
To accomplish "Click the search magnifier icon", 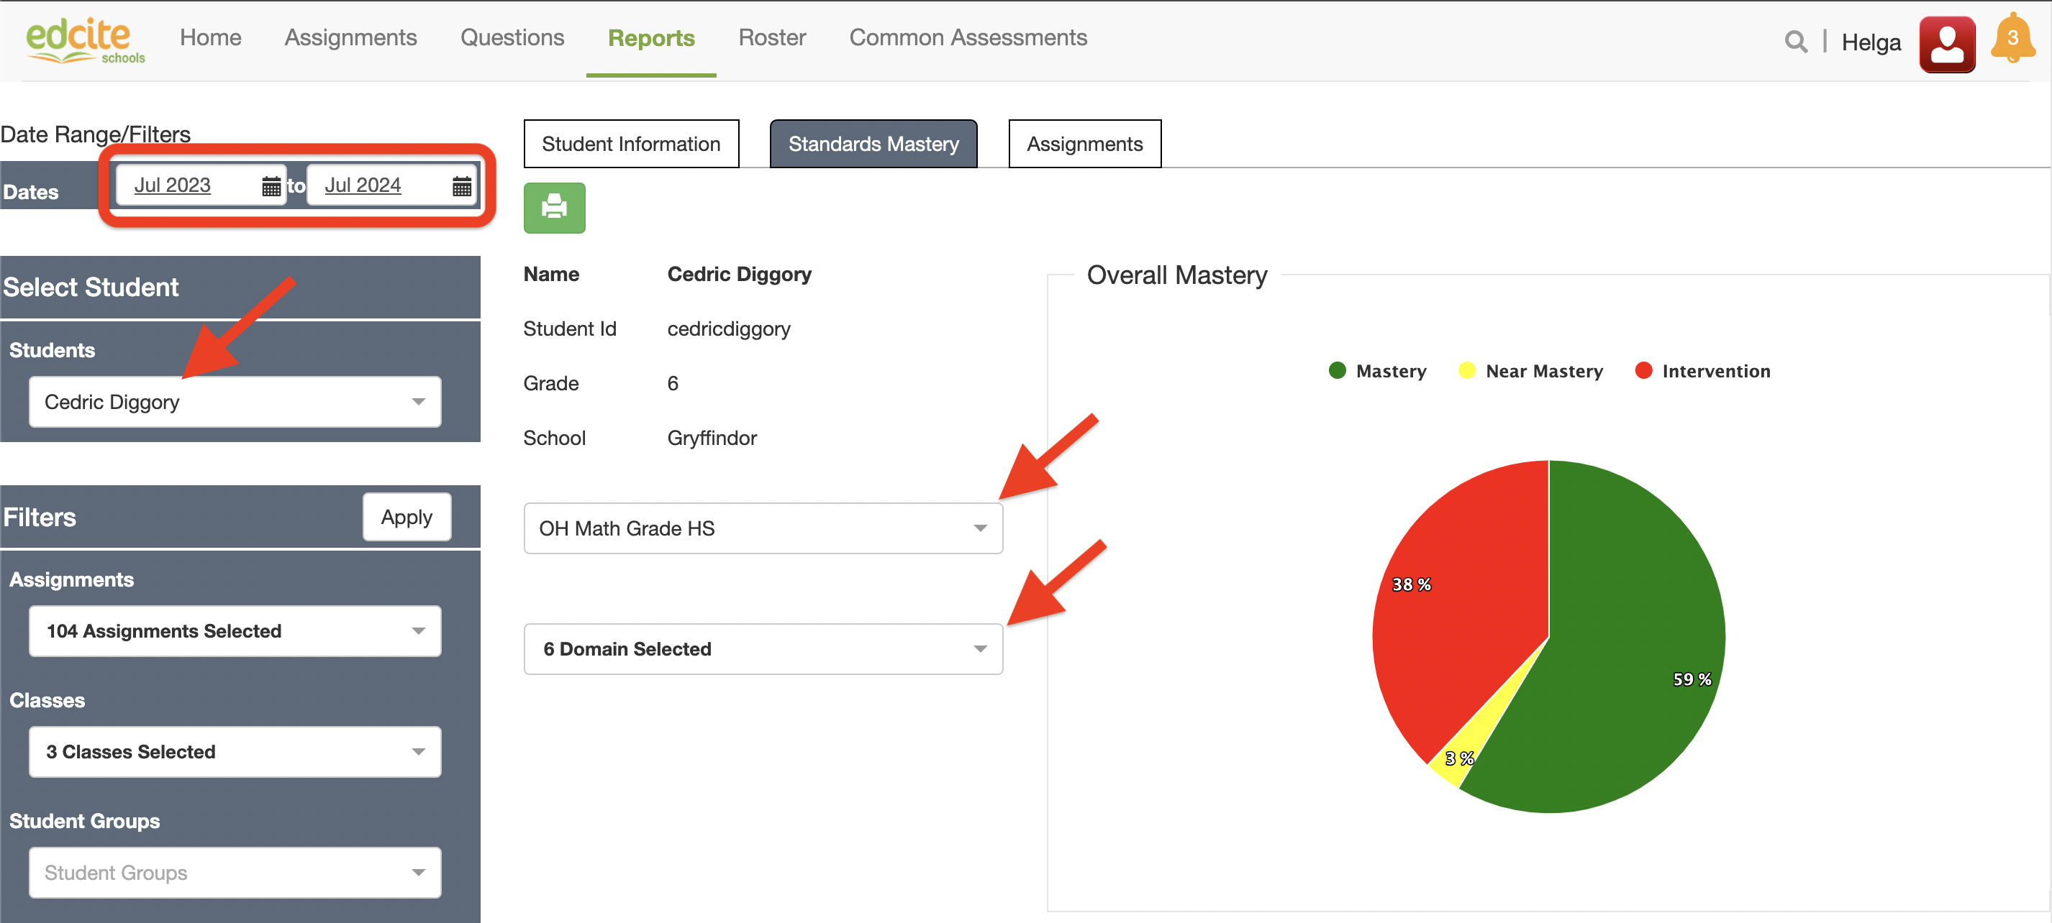I will (x=1794, y=42).
